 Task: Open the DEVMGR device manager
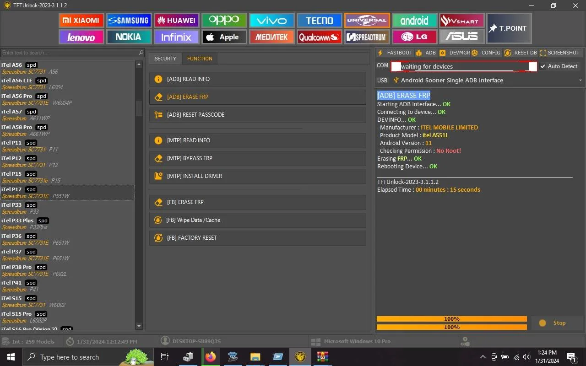(454, 53)
